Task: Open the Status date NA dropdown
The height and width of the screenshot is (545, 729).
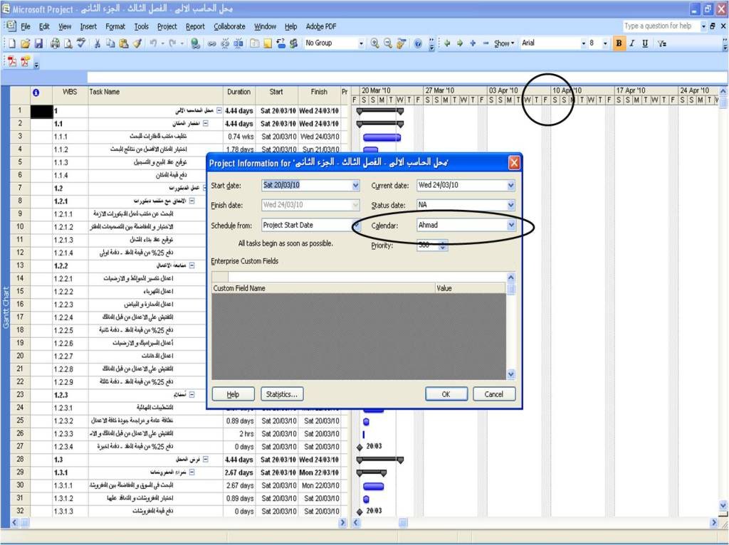Action: [511, 205]
